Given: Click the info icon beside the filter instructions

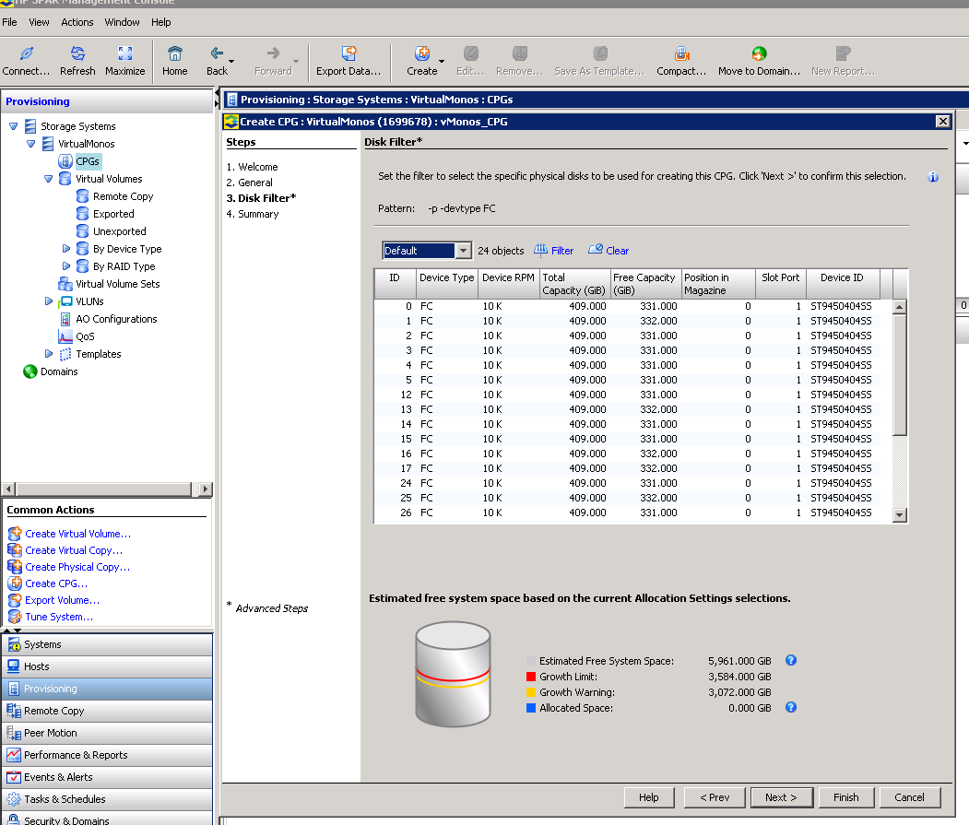Looking at the screenshot, I should 933,178.
